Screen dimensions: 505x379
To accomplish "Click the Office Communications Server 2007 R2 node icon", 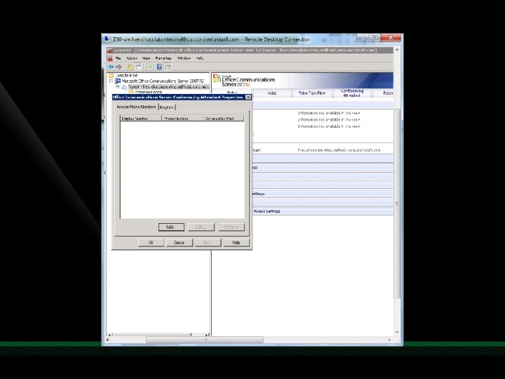I will (x=118, y=81).
